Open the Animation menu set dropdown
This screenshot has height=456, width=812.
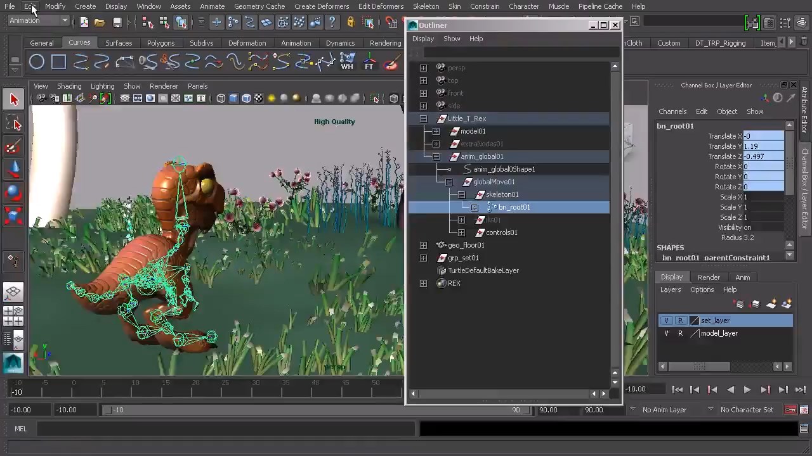coord(38,20)
